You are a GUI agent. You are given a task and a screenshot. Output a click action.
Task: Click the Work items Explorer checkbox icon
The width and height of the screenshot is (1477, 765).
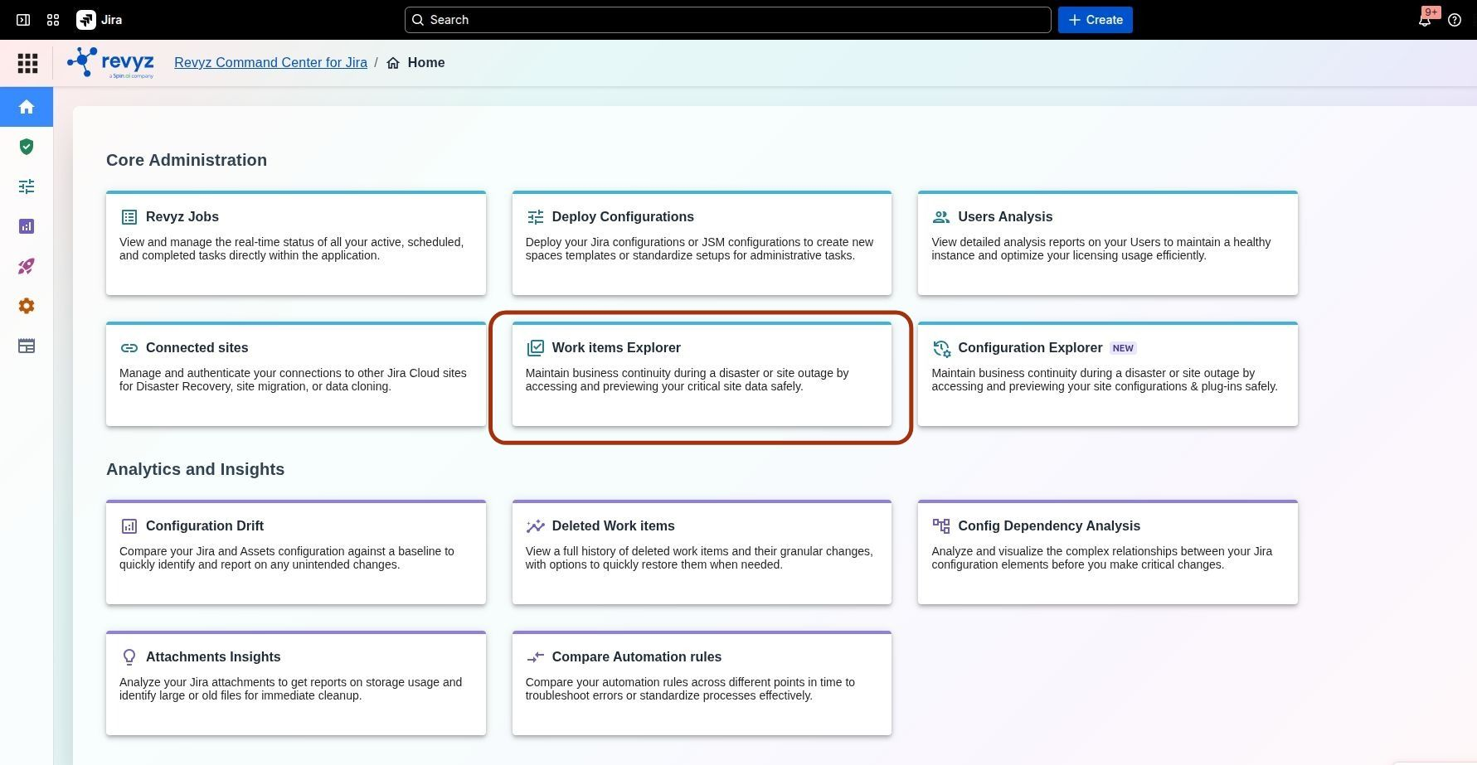(536, 348)
